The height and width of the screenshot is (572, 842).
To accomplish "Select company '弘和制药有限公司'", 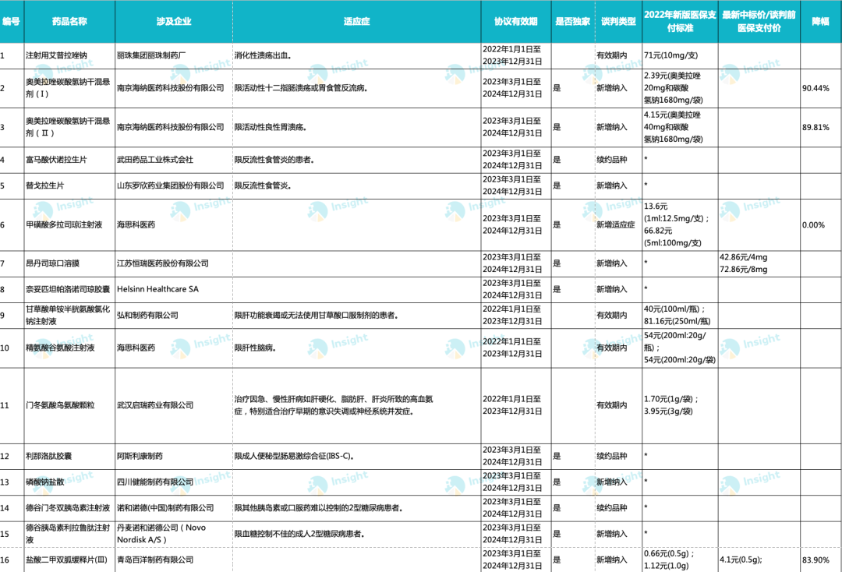I will [x=147, y=315].
